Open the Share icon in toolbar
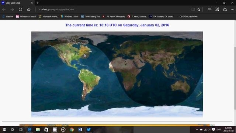This screenshot has height=133, width=236. [225, 9]
